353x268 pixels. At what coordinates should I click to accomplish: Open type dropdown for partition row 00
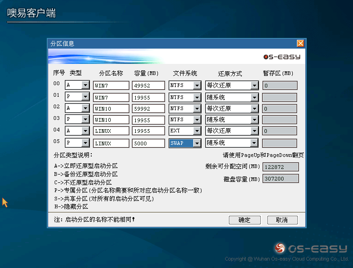pyautogui.click(x=85, y=85)
